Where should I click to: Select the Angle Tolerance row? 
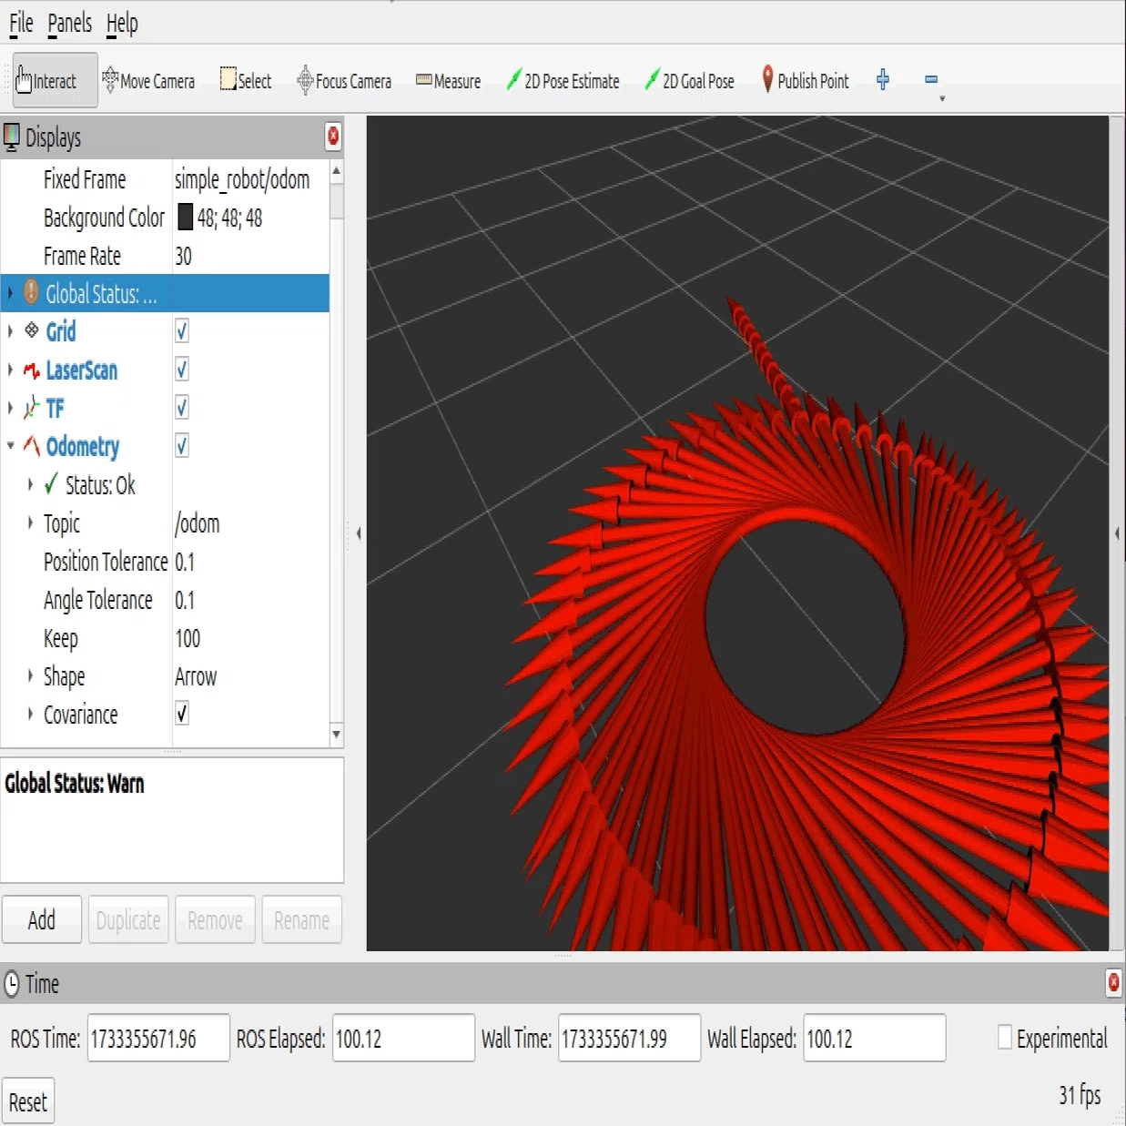(x=165, y=600)
